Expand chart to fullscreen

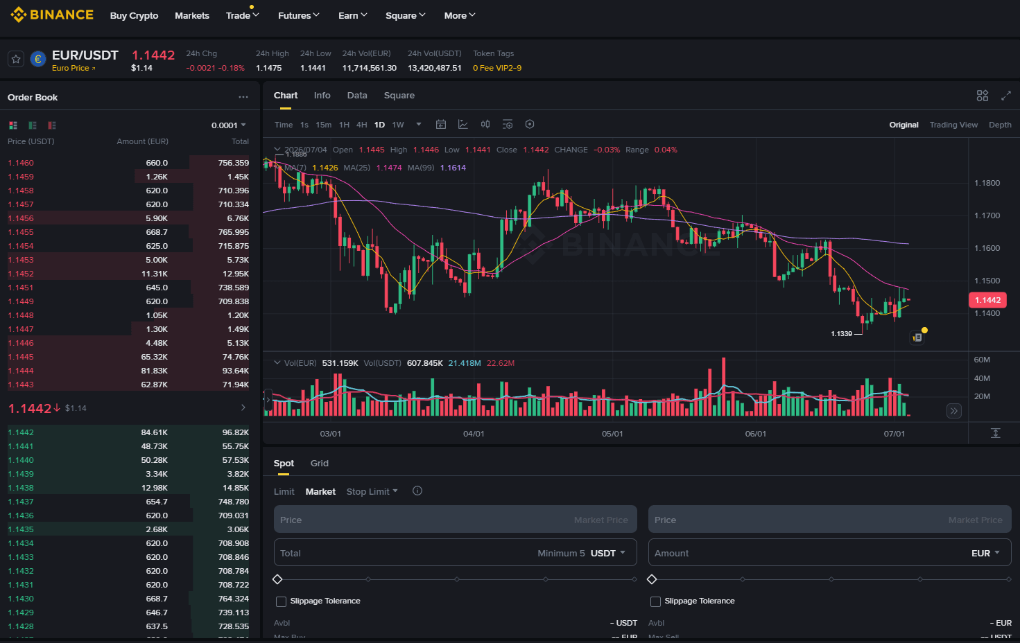tap(1006, 96)
